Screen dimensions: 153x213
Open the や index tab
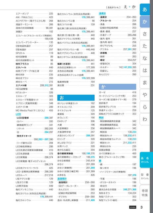(x=145, y=95)
